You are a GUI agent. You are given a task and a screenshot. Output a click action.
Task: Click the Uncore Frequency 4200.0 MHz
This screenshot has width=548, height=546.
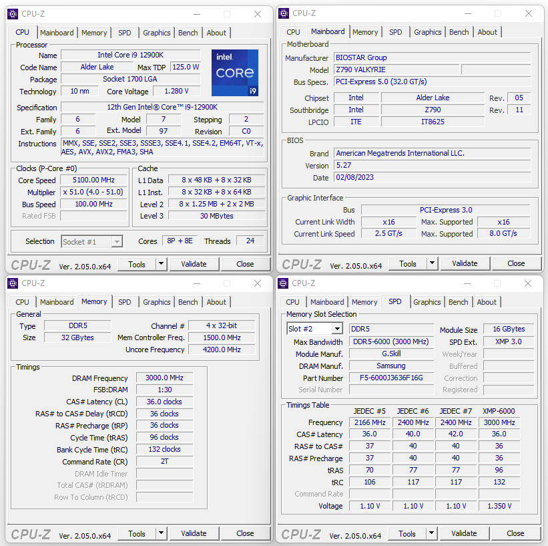(222, 350)
